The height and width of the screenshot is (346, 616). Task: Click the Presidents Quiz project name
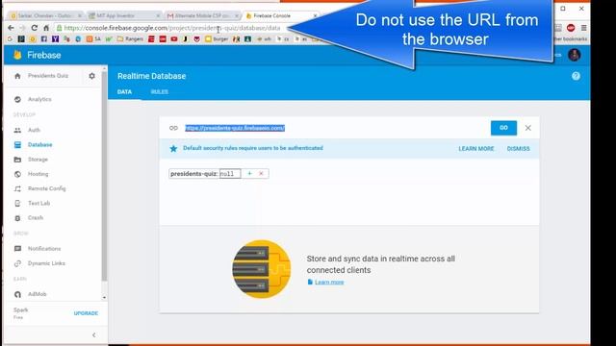(48, 76)
